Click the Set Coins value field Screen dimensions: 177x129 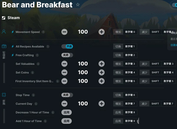tap(83, 72)
